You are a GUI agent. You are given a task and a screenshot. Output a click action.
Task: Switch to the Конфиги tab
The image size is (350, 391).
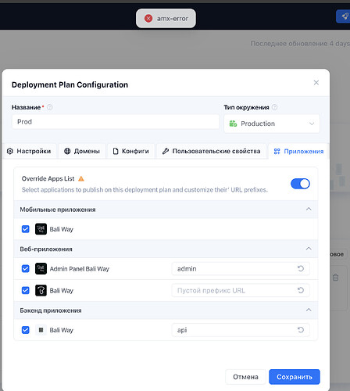pos(131,151)
